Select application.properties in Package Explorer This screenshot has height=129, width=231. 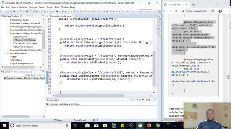(22, 63)
